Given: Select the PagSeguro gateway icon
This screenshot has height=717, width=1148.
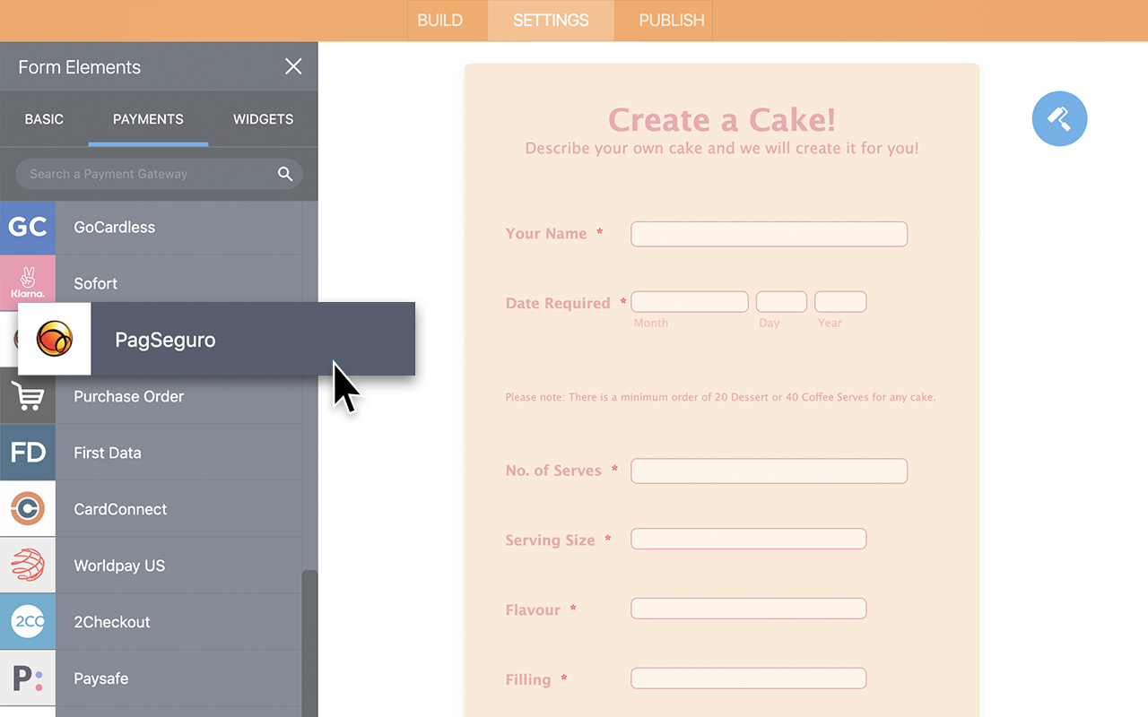Looking at the screenshot, I should 54,339.
